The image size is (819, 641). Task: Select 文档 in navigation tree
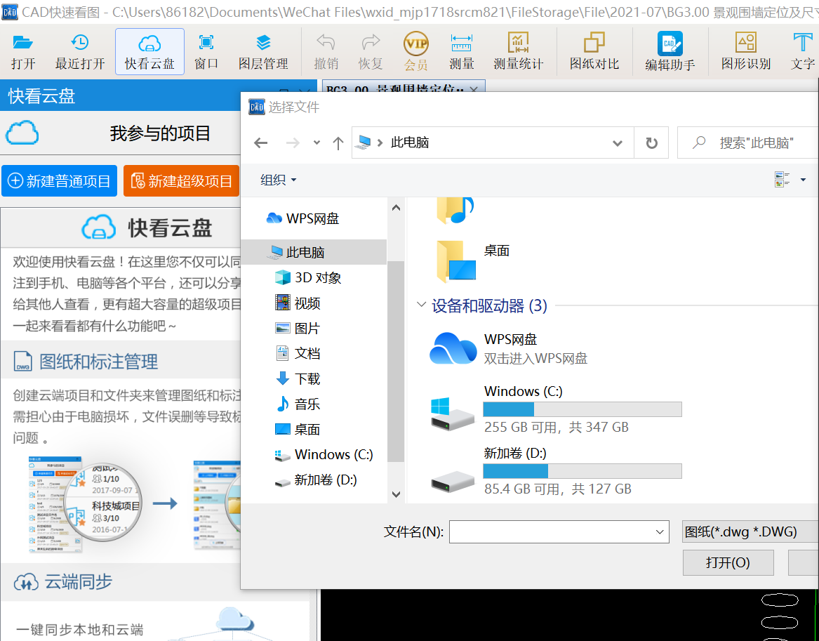click(297, 353)
